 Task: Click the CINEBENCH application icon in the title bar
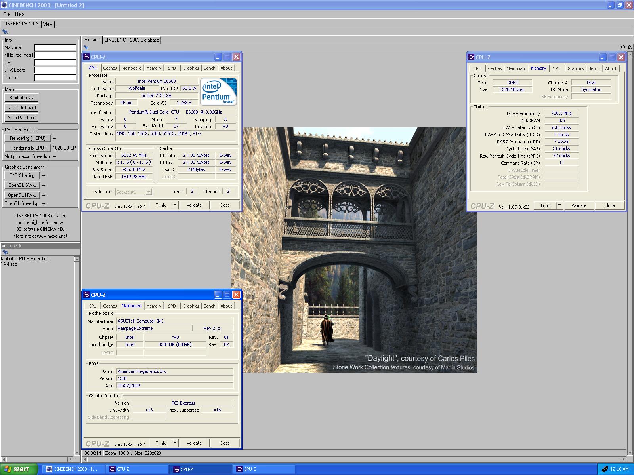point(4,5)
